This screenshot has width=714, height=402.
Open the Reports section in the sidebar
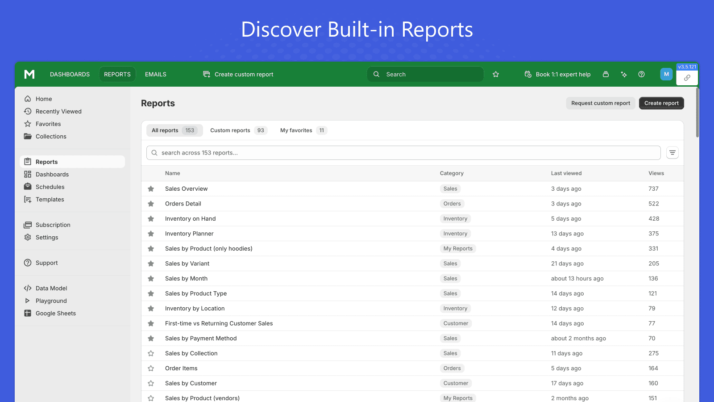[46, 161]
